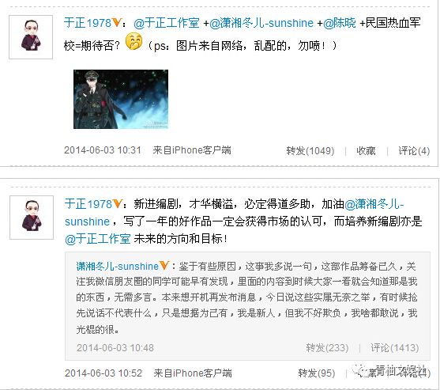Click 转发(233) in quoted post
The height and width of the screenshot is (390, 440).
(327, 348)
